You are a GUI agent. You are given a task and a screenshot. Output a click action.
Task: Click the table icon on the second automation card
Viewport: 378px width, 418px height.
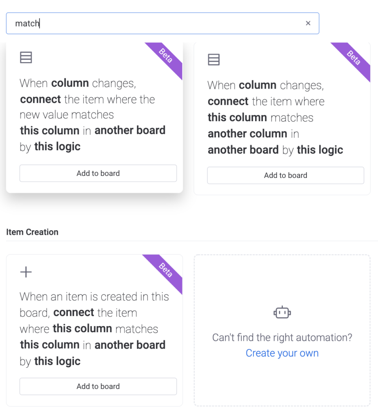point(213,60)
